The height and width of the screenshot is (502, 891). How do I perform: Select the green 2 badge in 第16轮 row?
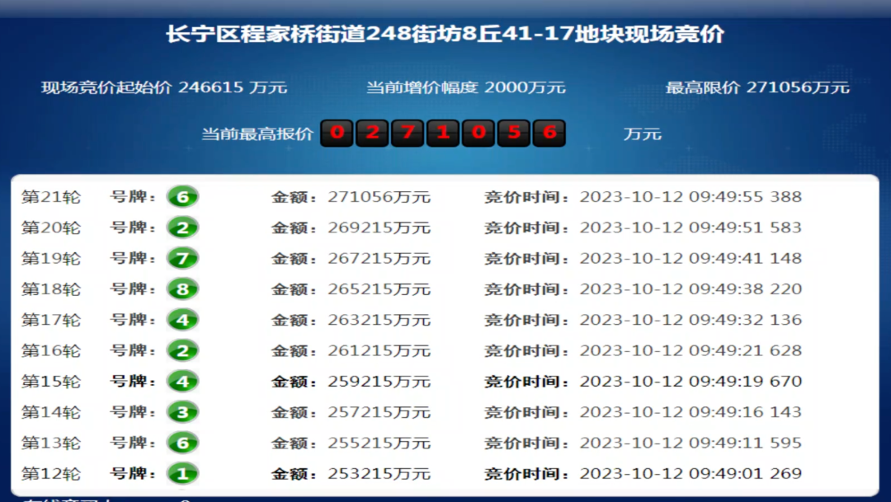pos(182,351)
